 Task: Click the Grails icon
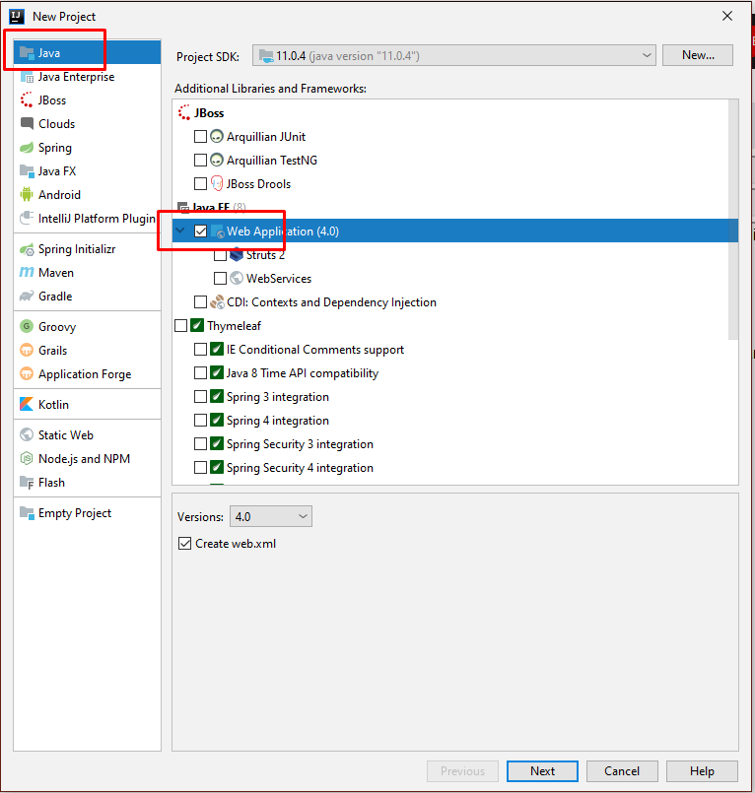coord(27,350)
